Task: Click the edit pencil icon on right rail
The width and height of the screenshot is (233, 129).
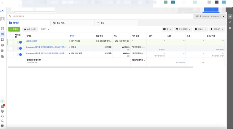Action: 230,22
